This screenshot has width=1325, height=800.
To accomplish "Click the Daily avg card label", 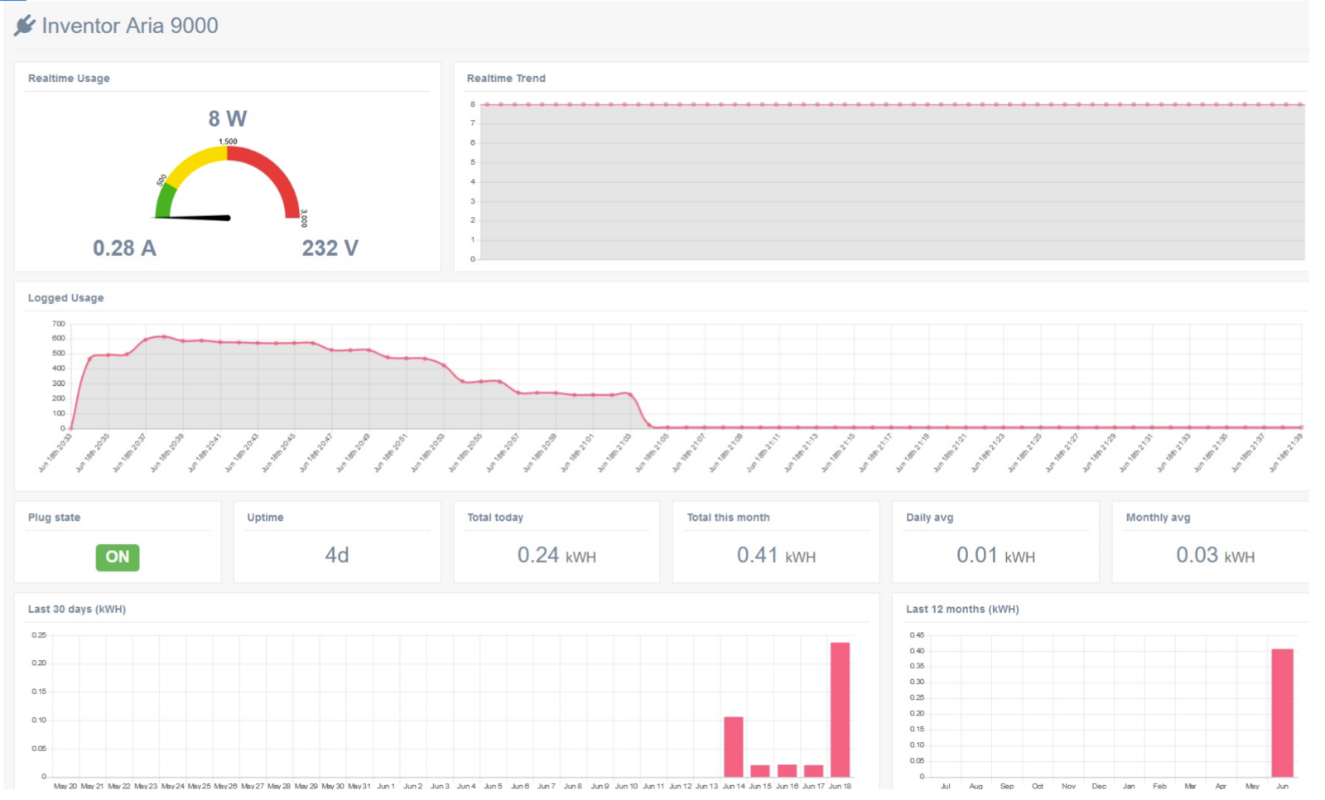I will [929, 518].
